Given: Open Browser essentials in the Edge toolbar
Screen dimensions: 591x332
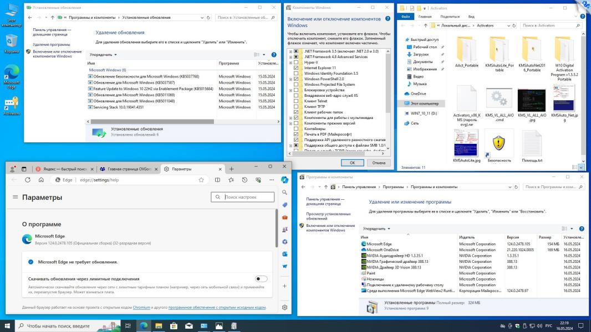Looking at the screenshot, I should tap(258, 180).
